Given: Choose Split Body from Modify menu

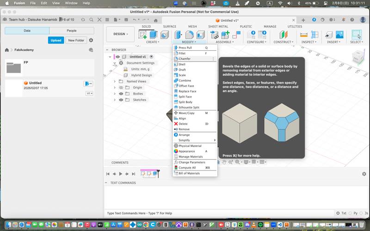Looking at the screenshot, I should [x=195, y=102].
